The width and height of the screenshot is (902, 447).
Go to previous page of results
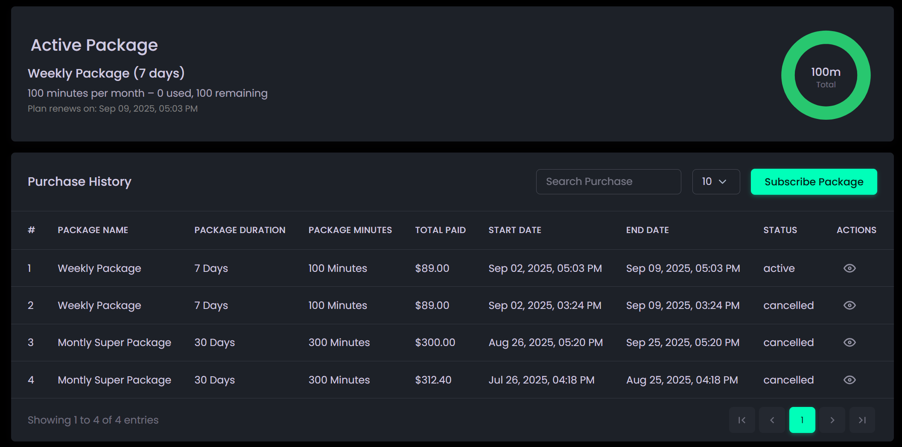[x=772, y=420]
